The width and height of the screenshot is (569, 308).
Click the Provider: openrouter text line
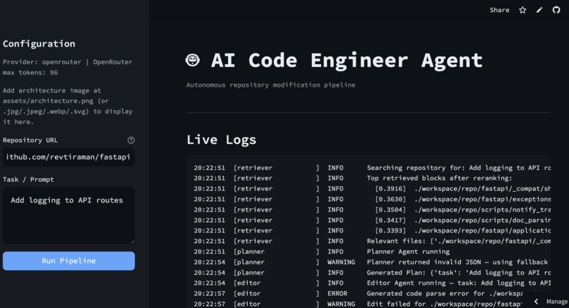point(68,62)
